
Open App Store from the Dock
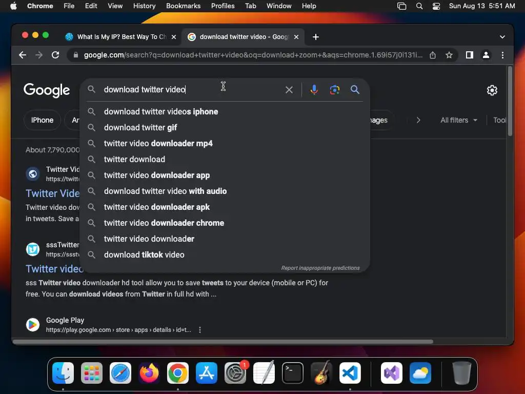(x=206, y=373)
